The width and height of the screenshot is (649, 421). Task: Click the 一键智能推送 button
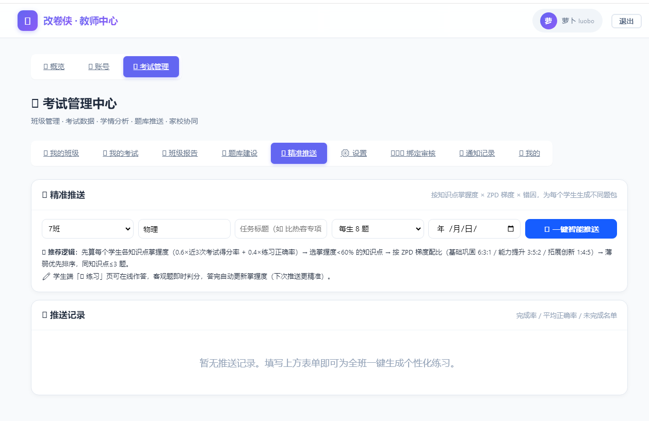pyautogui.click(x=571, y=229)
